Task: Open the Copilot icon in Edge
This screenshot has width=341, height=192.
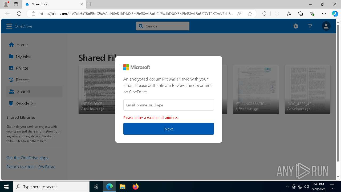Action: [335, 14]
